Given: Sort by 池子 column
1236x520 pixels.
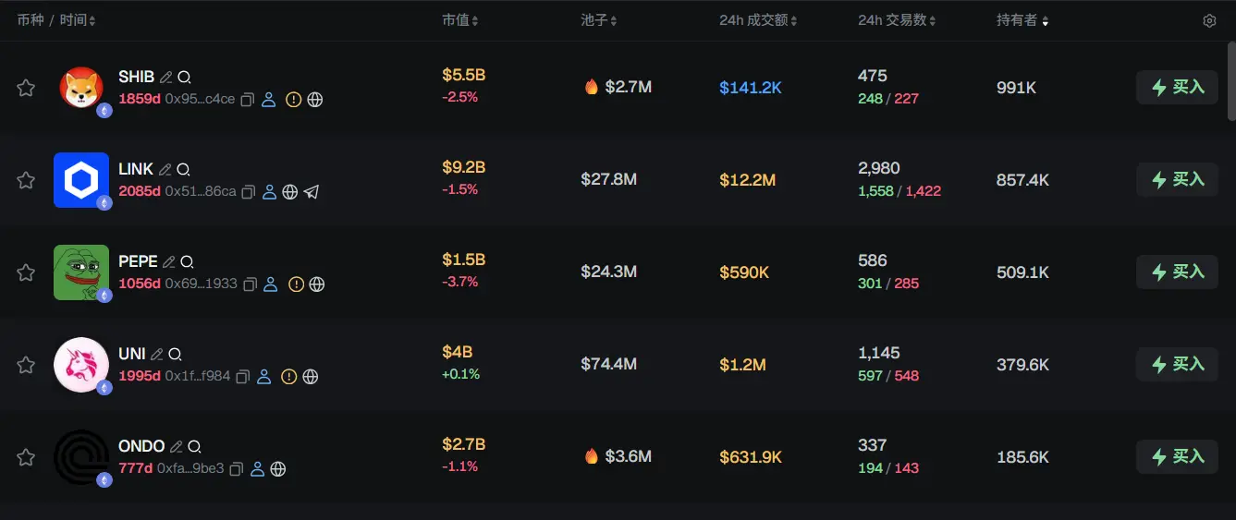Looking at the screenshot, I should (x=598, y=20).
